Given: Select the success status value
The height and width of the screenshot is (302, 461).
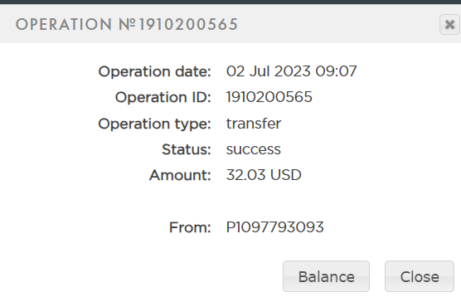Looking at the screenshot, I should pos(254,149).
